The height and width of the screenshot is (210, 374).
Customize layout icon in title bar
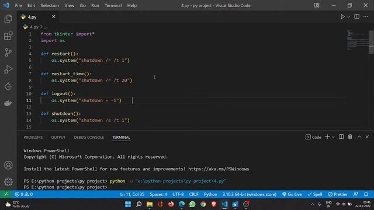coord(317,5)
